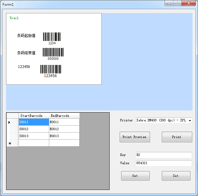Select the row header with arrow indicator
The height and width of the screenshot is (196, 198).
[x=12, y=122]
